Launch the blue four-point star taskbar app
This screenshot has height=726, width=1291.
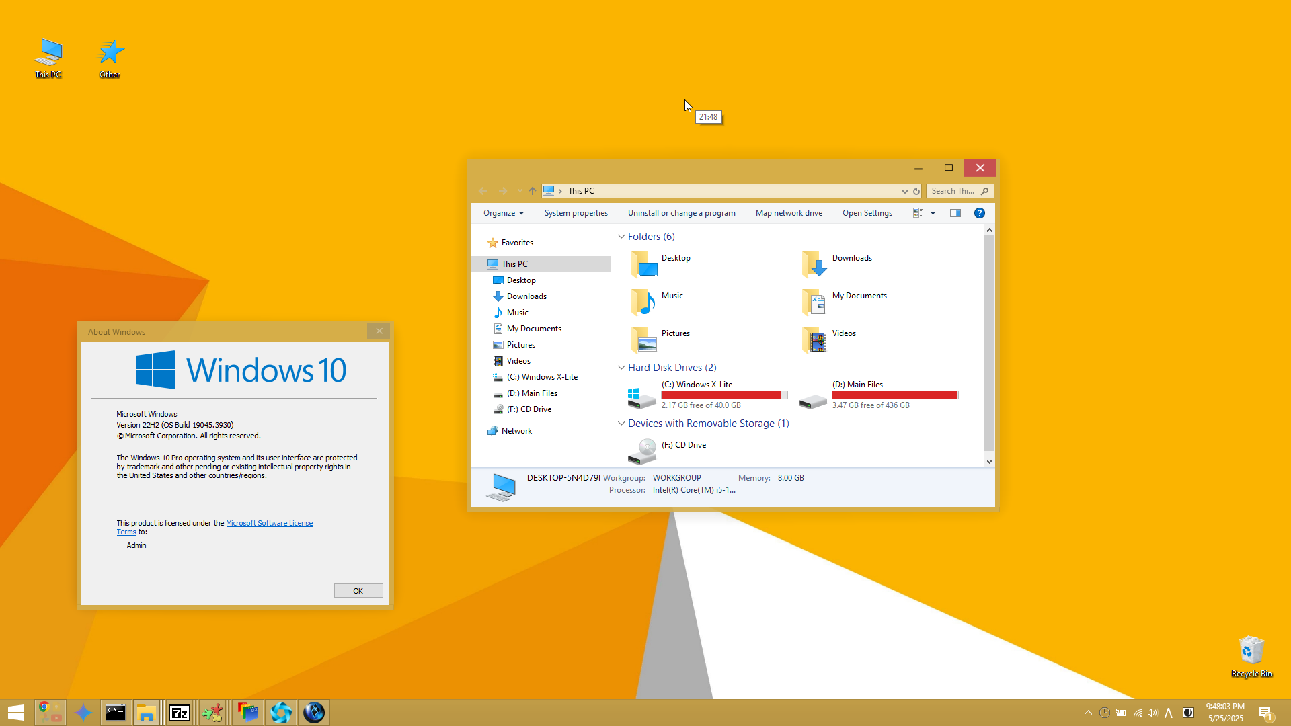click(x=83, y=713)
